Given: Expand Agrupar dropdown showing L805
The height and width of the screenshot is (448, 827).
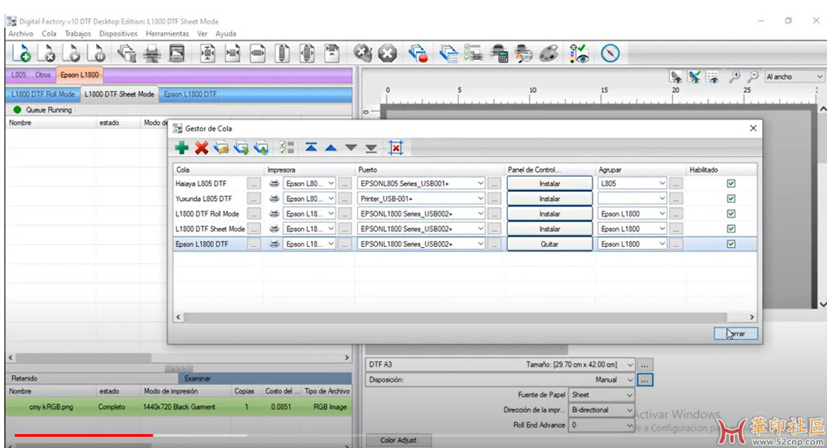Looking at the screenshot, I should (x=662, y=184).
